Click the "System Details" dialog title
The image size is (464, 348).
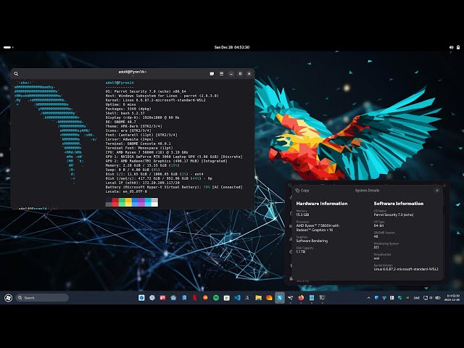[368, 191]
